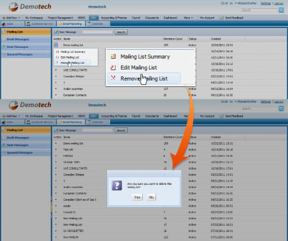Open Draft Messages in the upper screenshot sidebar
Viewport: 288px width, 241px height.
coord(26,40)
